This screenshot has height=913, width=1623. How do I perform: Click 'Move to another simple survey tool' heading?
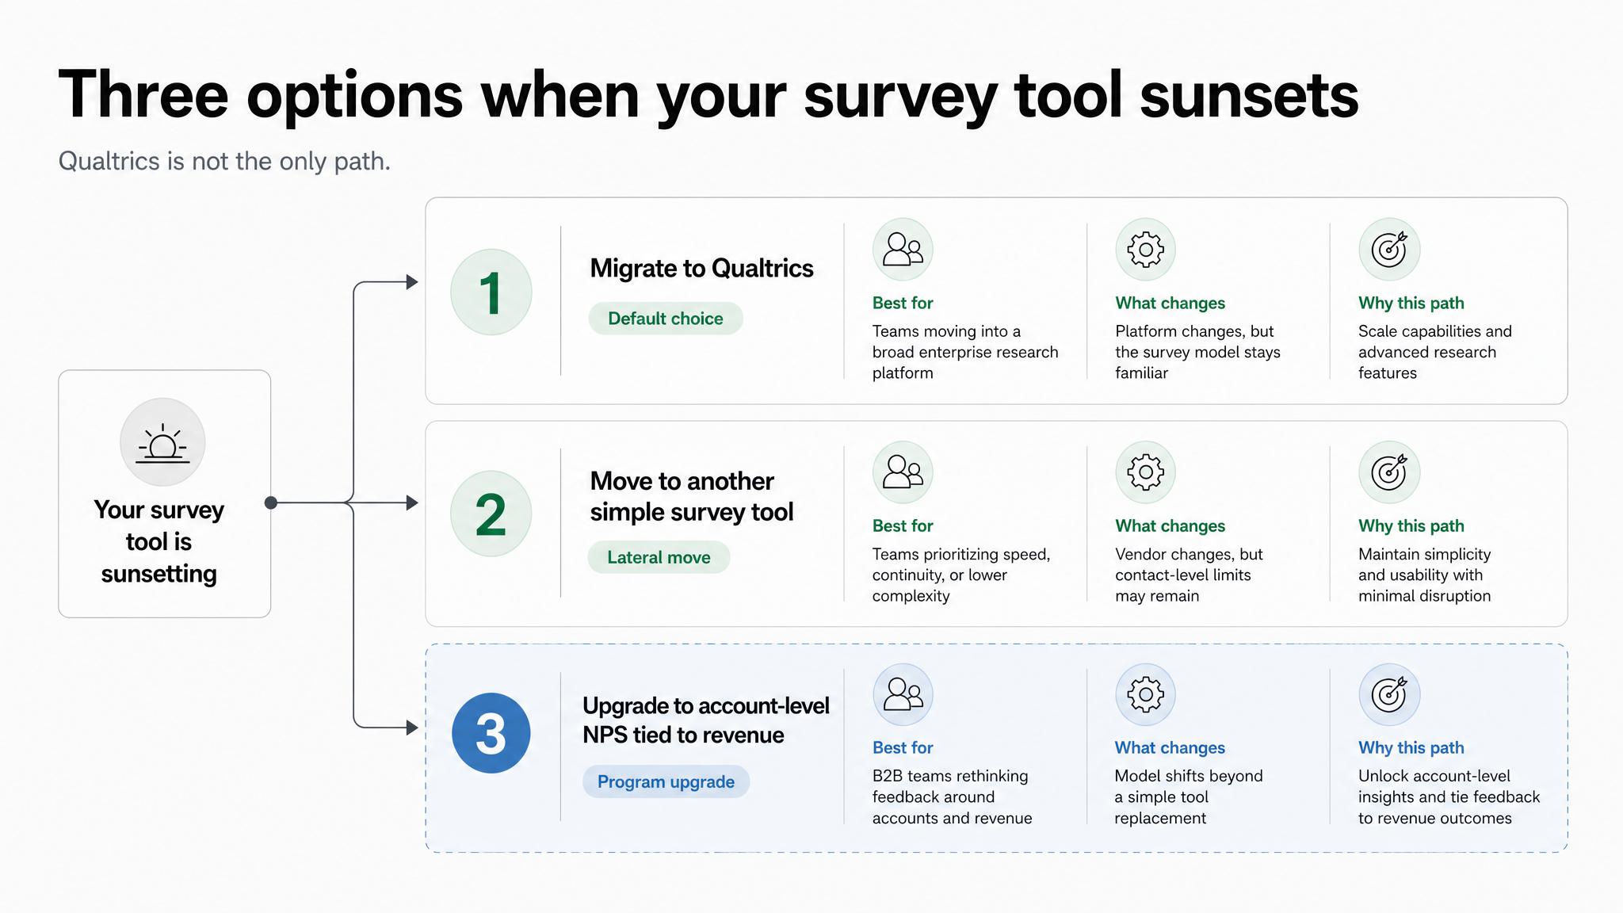click(692, 497)
